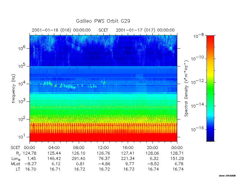
Task: Select longitude value 1.45
Action: [x=32, y=158]
